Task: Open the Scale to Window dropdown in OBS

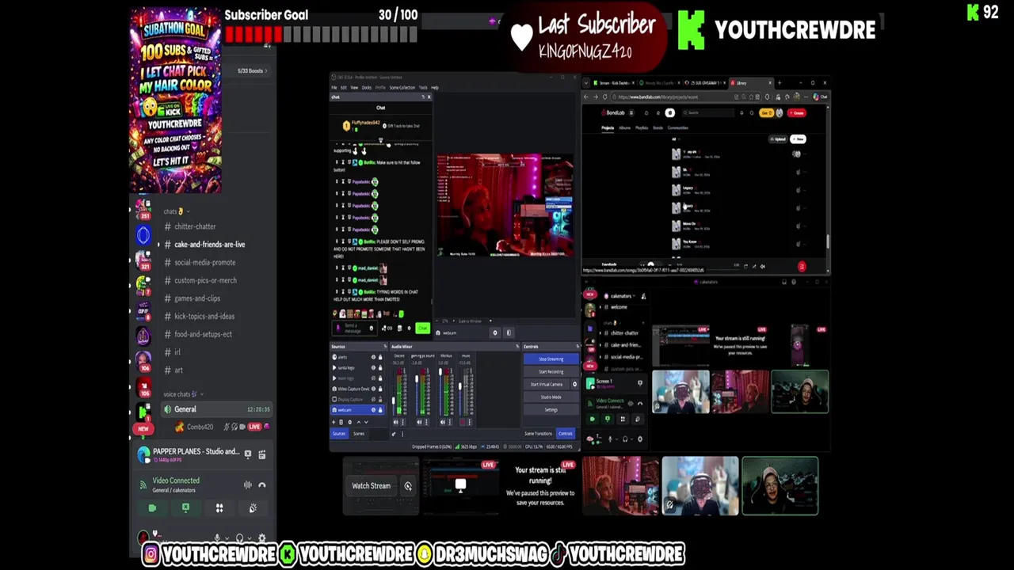Action: tap(475, 321)
